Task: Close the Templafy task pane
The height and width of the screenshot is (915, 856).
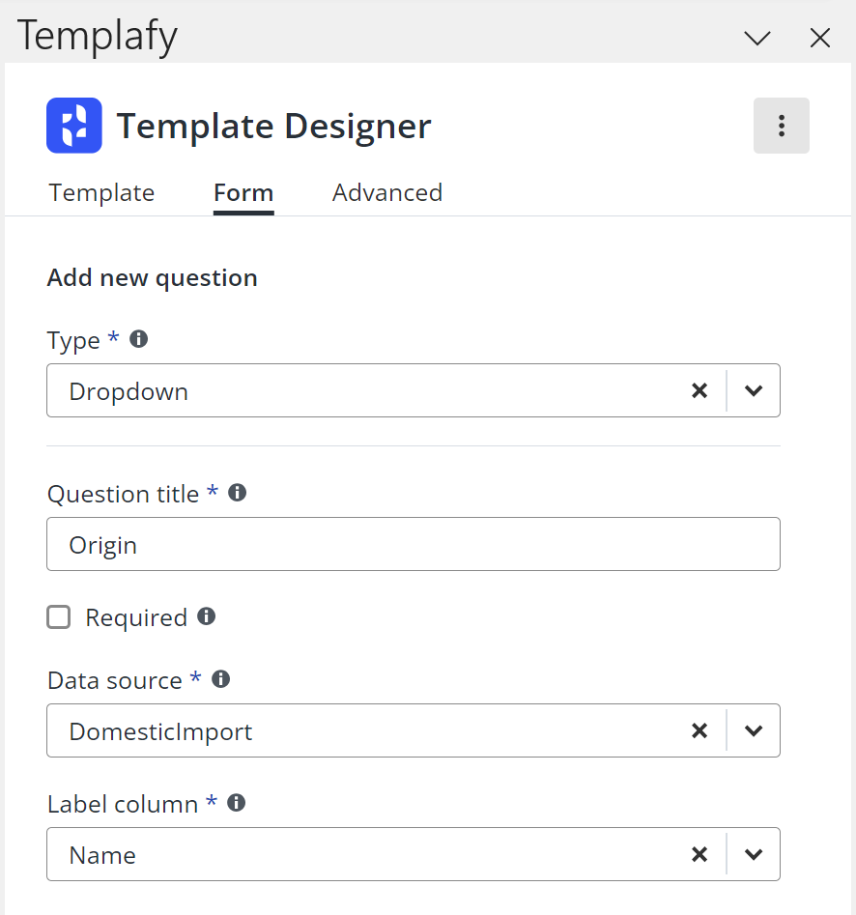Action: pyautogui.click(x=820, y=39)
